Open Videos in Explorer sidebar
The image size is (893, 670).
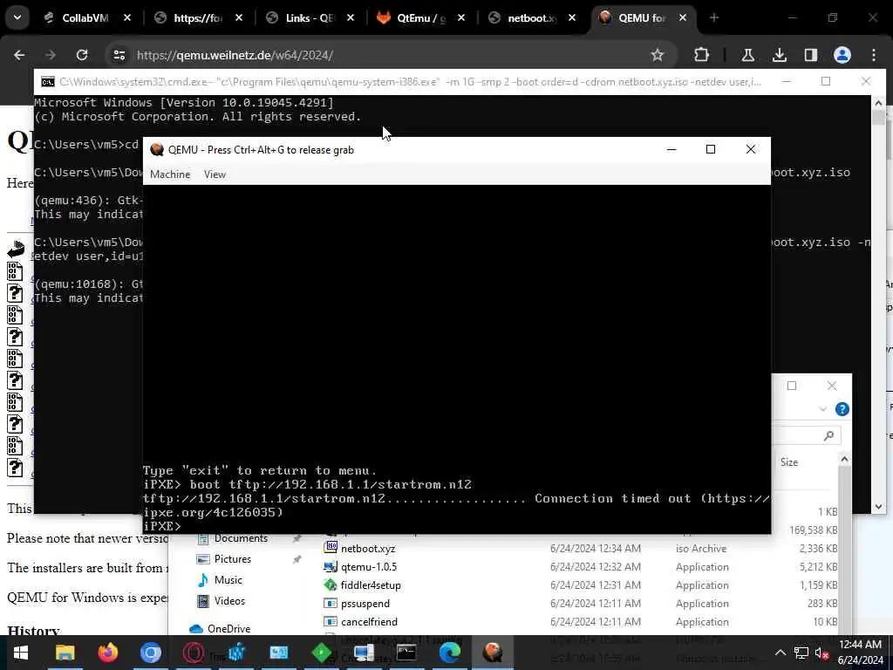[229, 601]
